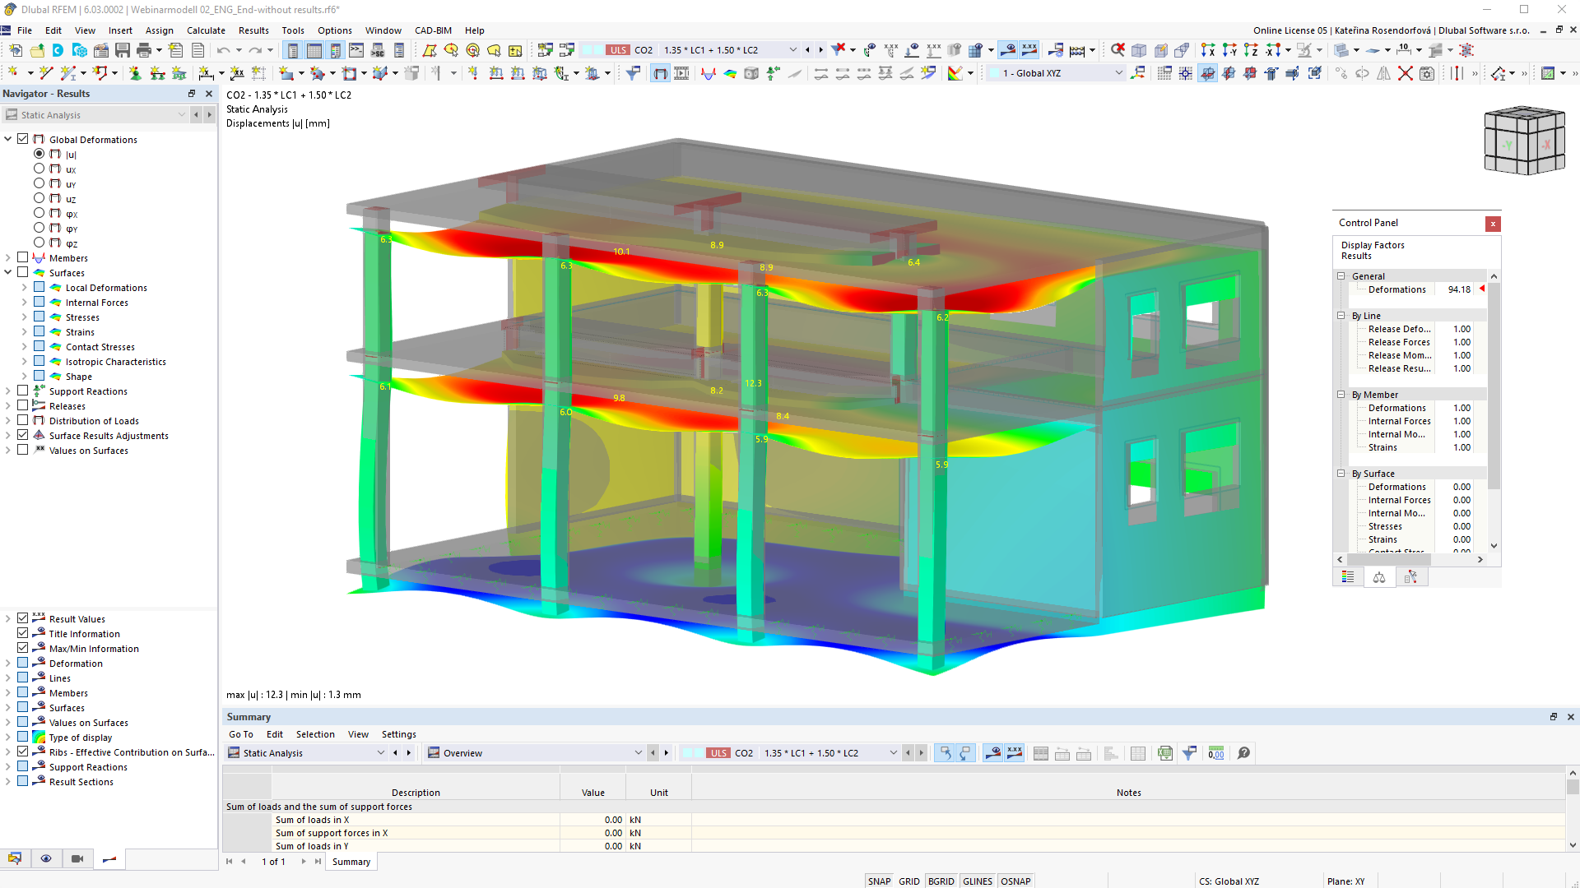Expand the Surfaces results section
Screen dimensions: 1580x888
(x=9, y=272)
